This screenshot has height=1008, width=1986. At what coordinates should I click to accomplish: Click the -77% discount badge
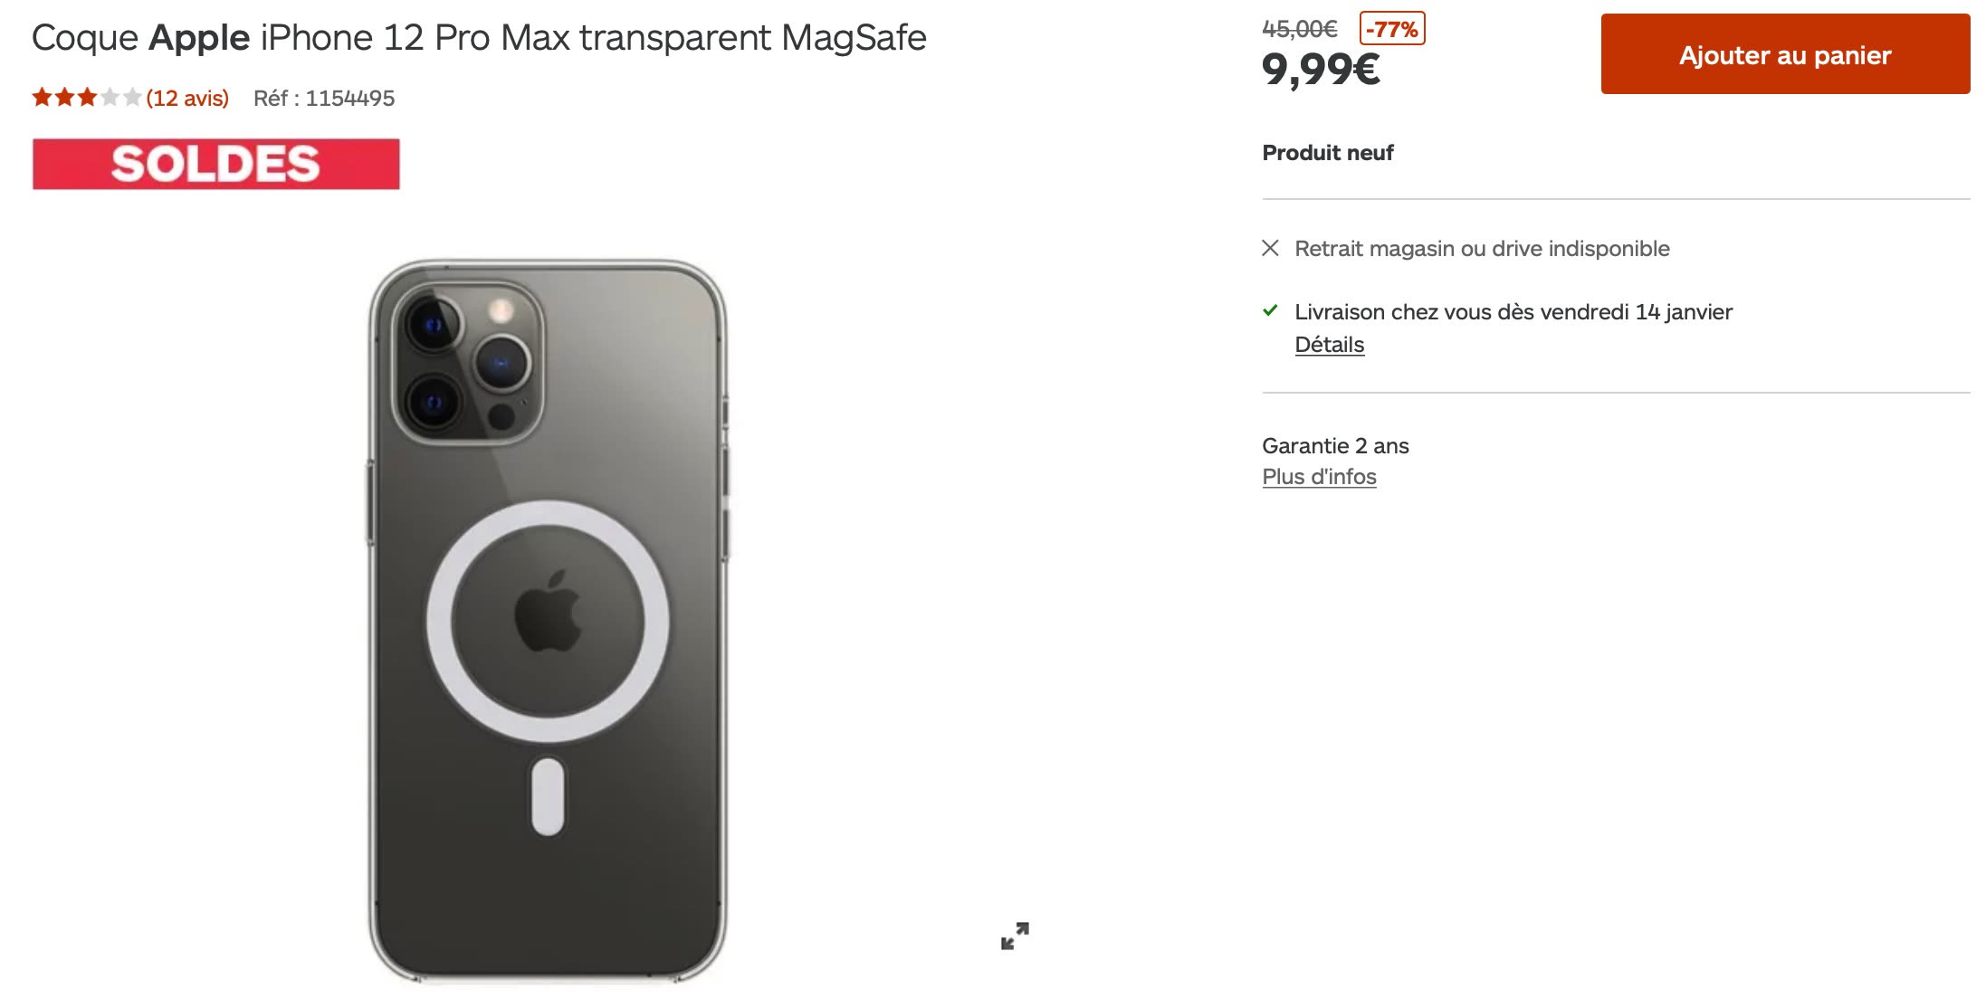click(1391, 29)
